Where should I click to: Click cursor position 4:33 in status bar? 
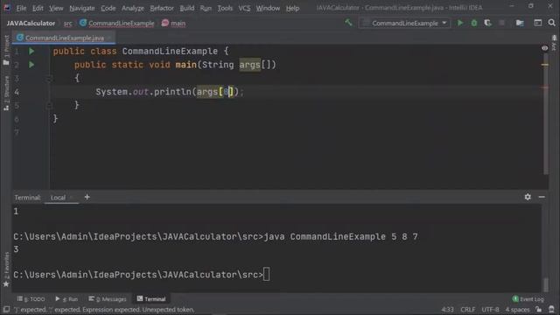tap(447, 310)
